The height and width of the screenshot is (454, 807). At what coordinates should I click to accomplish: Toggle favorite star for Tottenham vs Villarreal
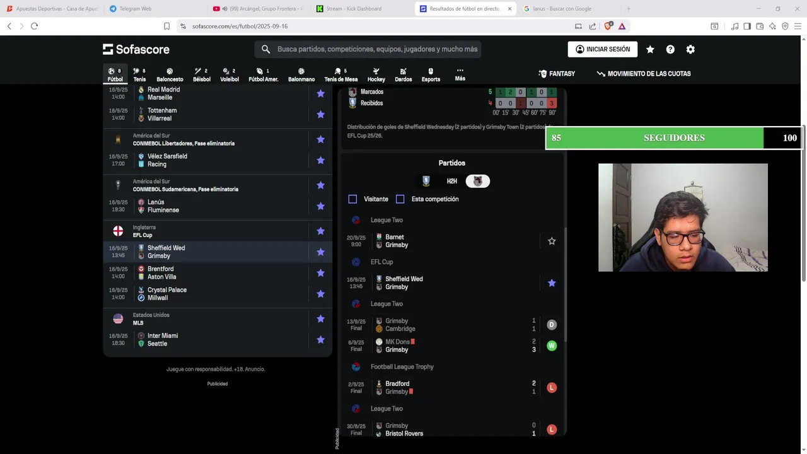tap(320, 114)
